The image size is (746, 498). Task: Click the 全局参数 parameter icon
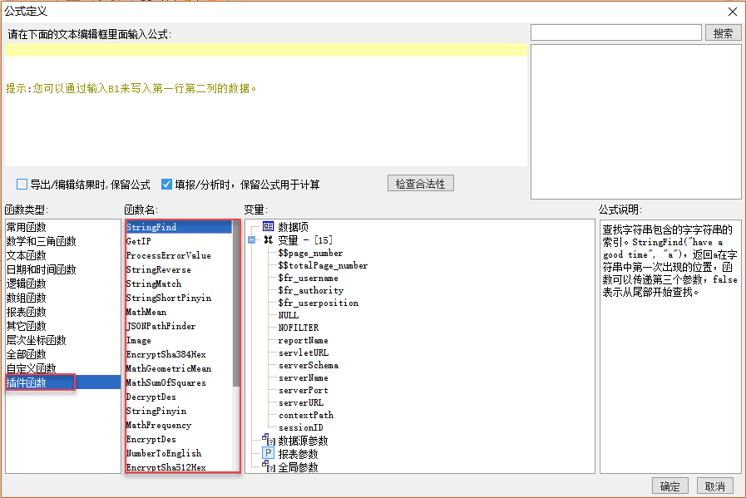269,466
